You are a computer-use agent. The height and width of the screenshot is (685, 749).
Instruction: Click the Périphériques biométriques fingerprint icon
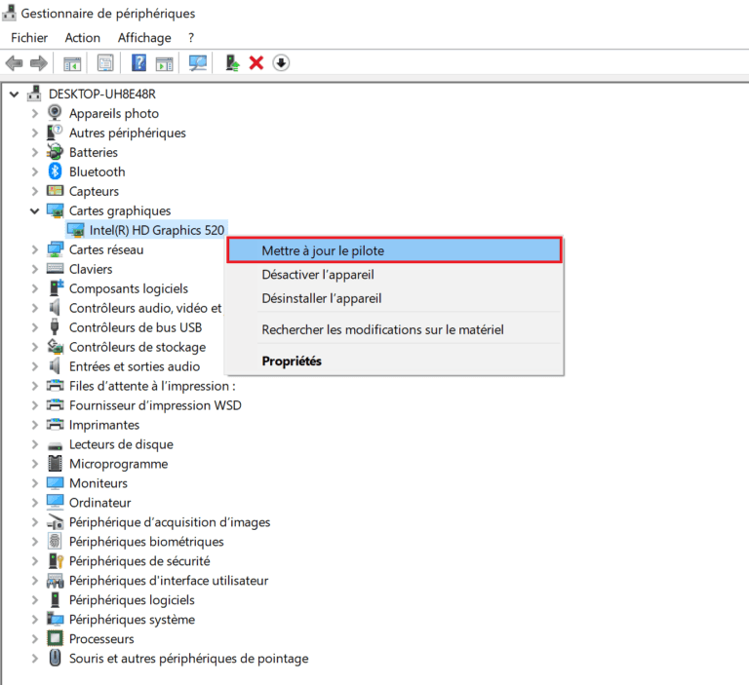click(55, 541)
